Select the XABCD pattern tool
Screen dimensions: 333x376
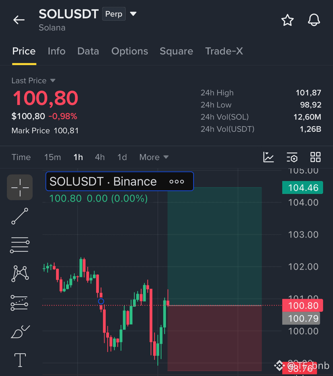pyautogui.click(x=20, y=274)
